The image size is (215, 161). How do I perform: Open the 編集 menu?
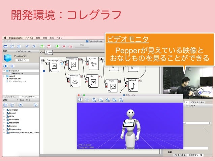tap(38, 38)
